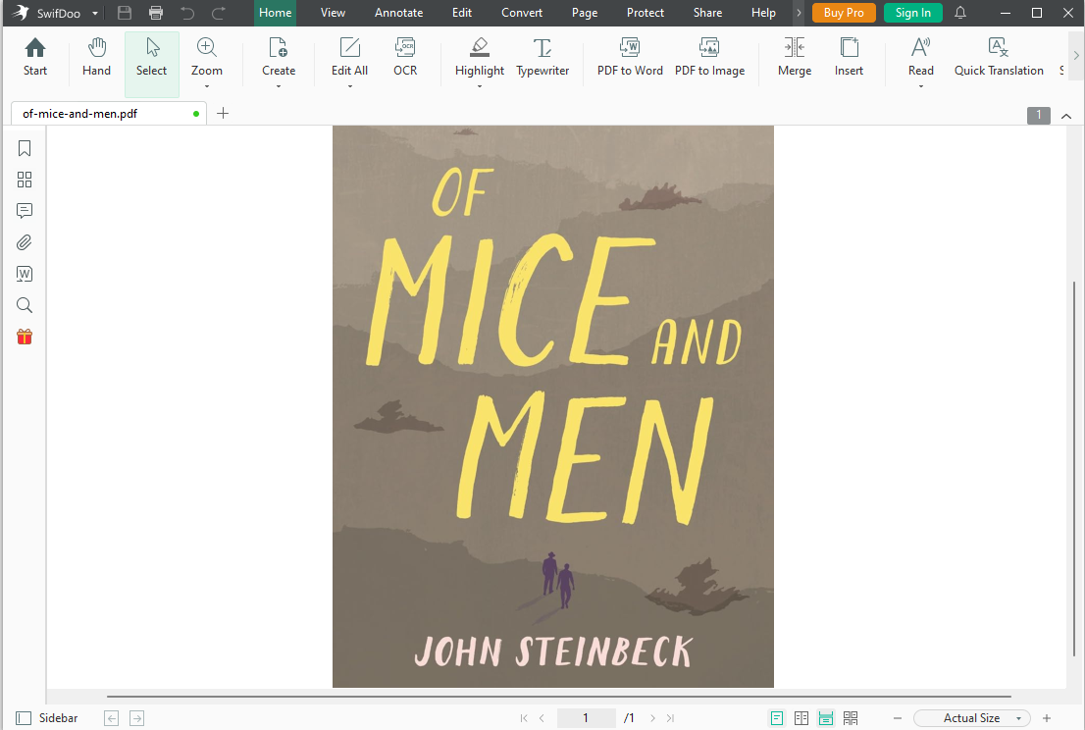Viewport: 1085px width, 730px height.
Task: Expand the Create dropdown arrow
Action: click(x=279, y=86)
